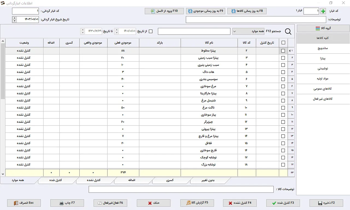The height and width of the screenshot is (210, 350).
Task: Open F5 item report button
Action: pos(197,203)
